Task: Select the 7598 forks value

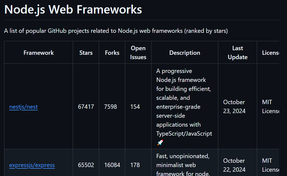Action: coord(110,107)
